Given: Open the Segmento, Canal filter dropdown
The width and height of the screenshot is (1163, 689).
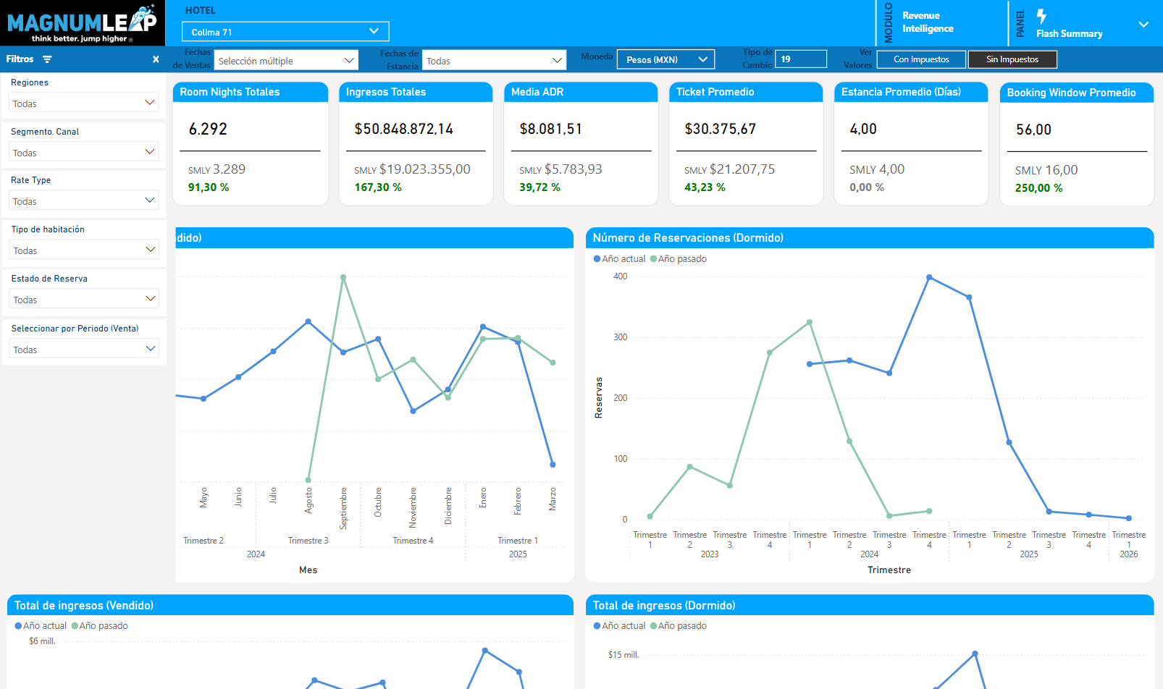Looking at the screenshot, I should click(84, 152).
